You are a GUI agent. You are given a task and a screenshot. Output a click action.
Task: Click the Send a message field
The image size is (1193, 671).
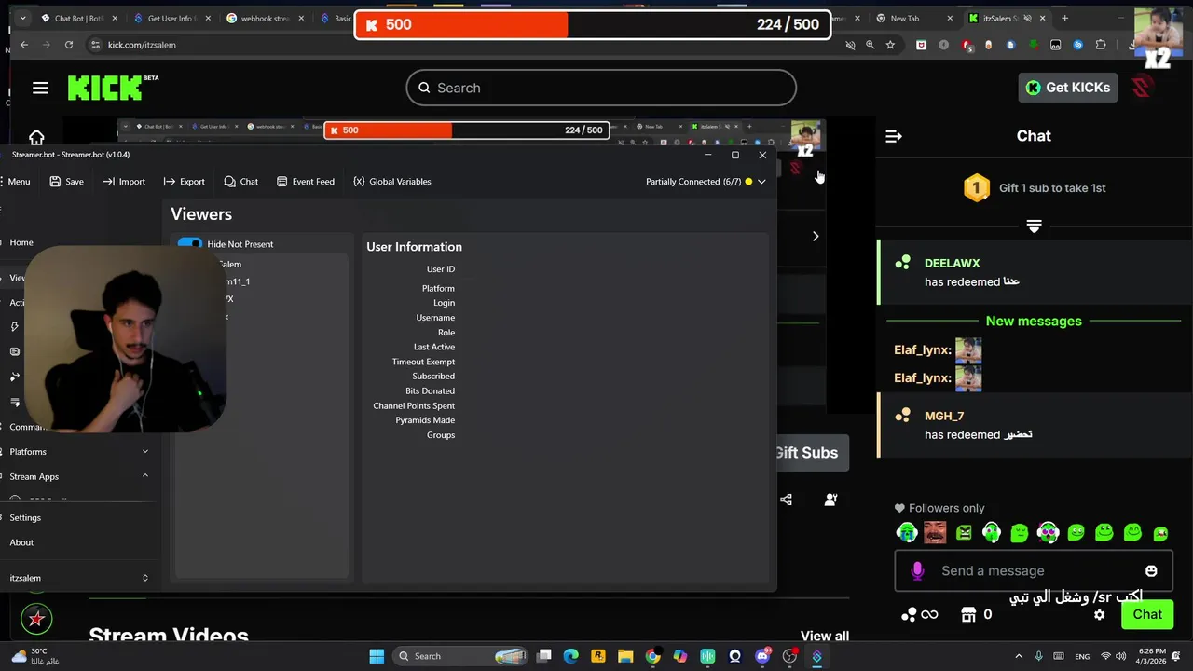(1032, 570)
